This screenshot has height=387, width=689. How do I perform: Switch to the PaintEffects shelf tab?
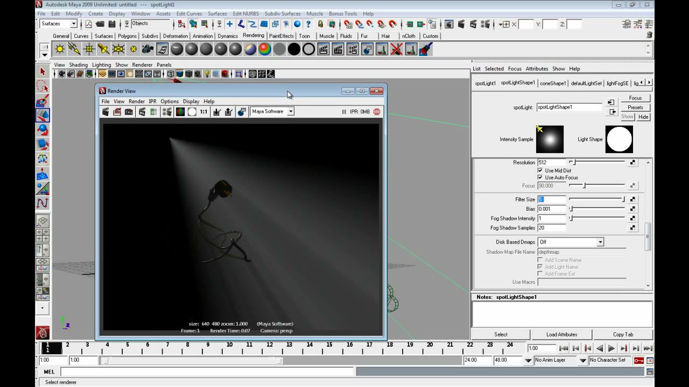tap(282, 36)
